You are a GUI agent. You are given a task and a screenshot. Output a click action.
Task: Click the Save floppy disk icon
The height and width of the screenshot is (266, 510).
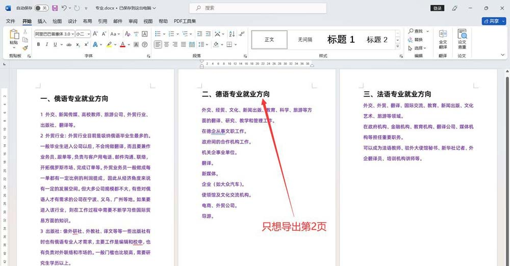[55, 8]
